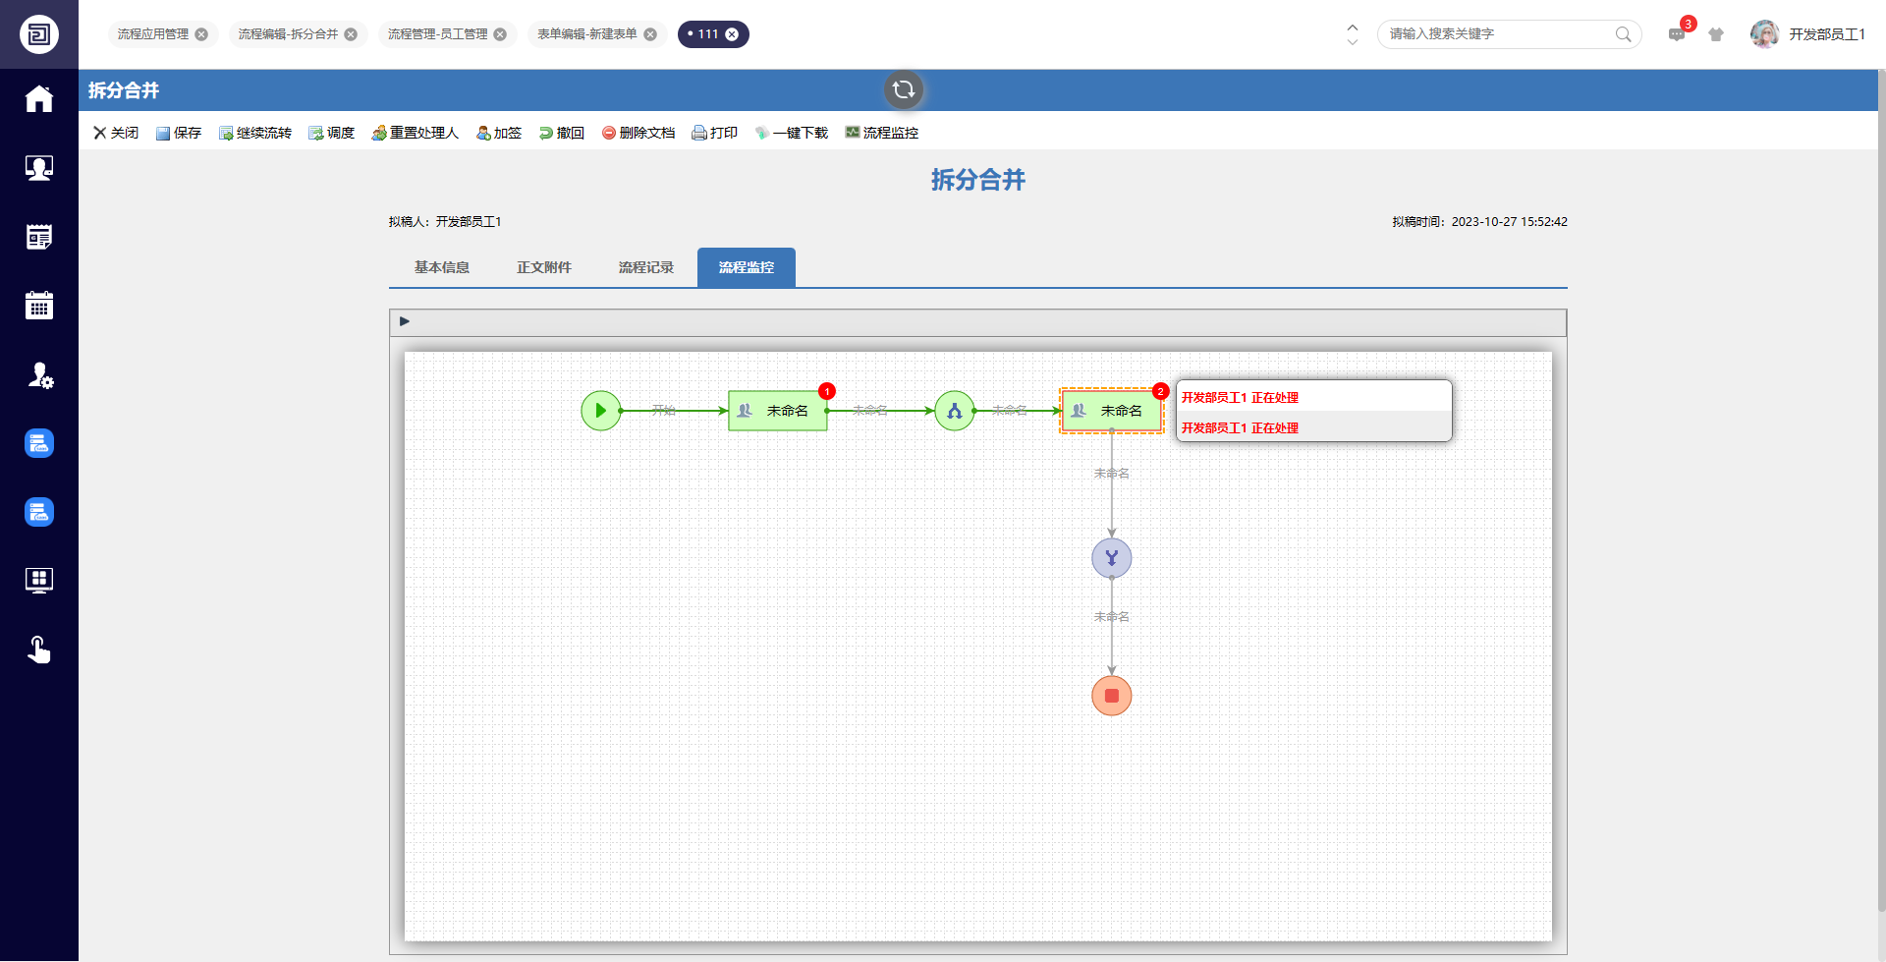1886x962 pixels.
Task: Click the 一键下载 toolbar button
Action: [x=792, y=133]
